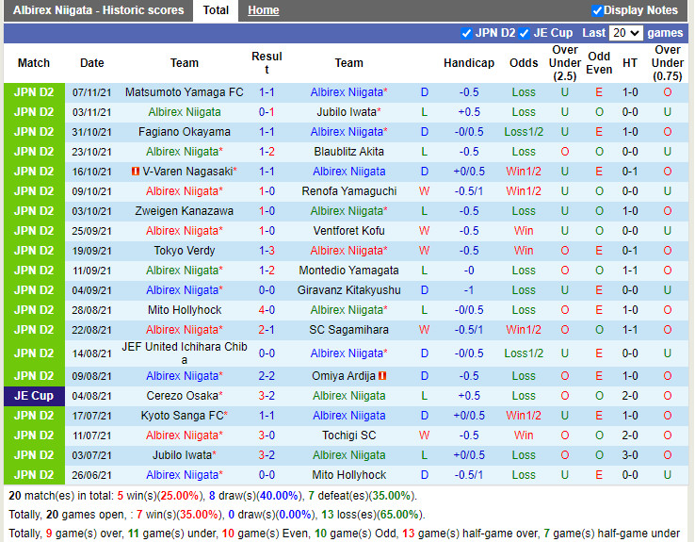This screenshot has height=542, width=695.
Task: Click the date 14/08/21
Action: pos(91,353)
